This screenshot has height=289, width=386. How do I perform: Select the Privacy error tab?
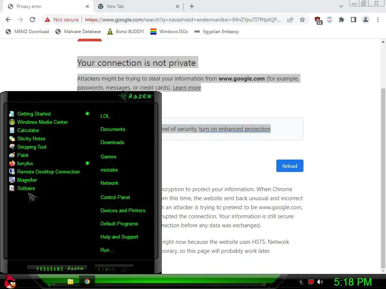point(48,7)
